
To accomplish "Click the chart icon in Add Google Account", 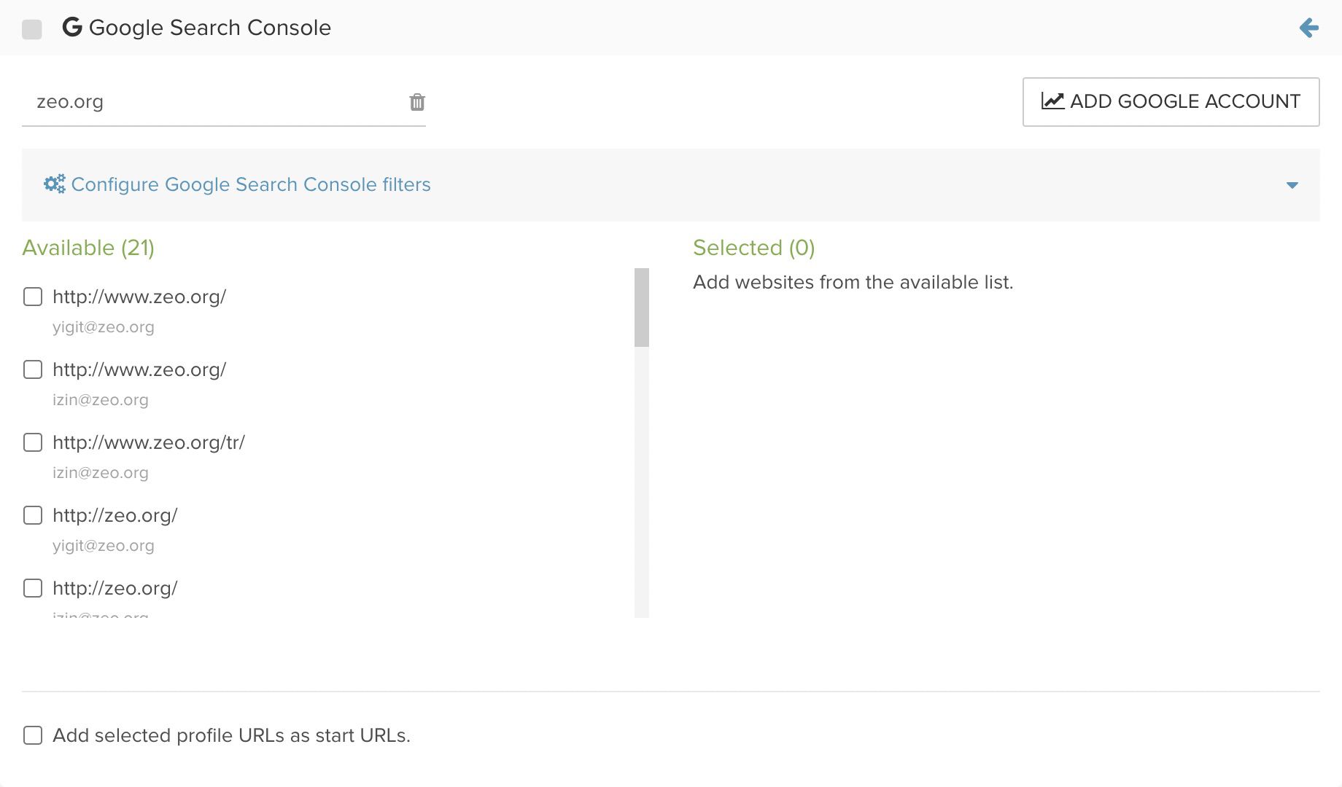I will (1052, 101).
